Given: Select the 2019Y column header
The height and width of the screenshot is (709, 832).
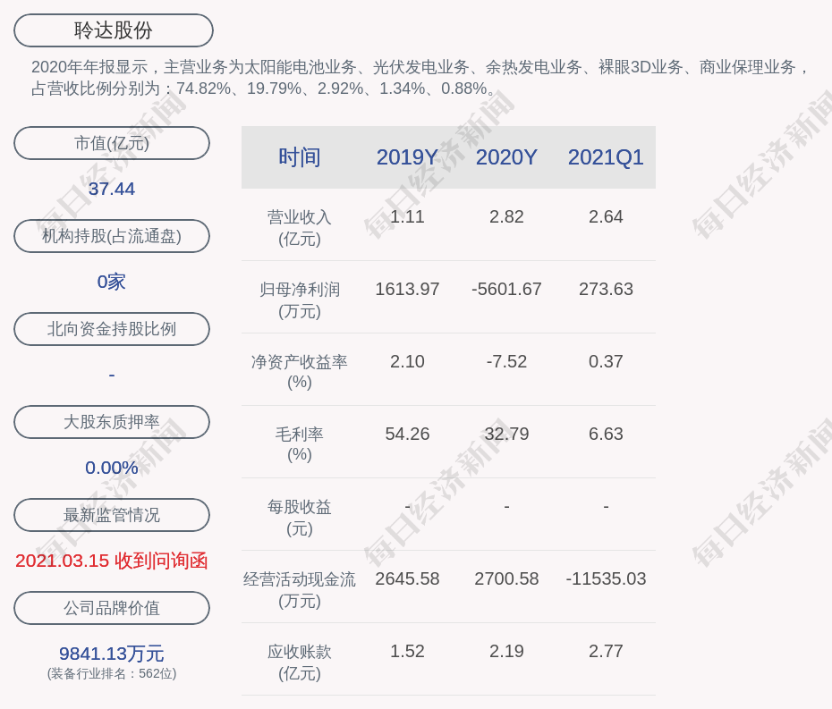Looking at the screenshot, I should [x=407, y=157].
